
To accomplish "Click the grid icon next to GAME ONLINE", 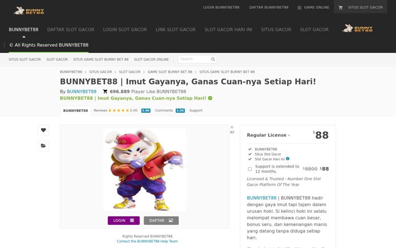I will 299,8.
